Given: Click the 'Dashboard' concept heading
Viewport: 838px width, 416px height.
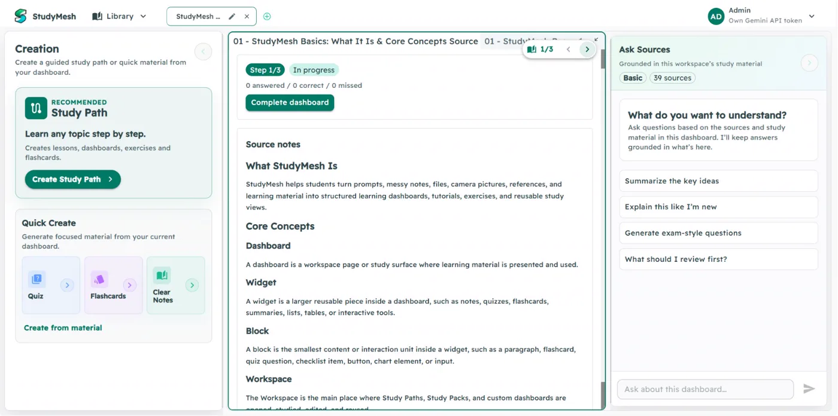Looking at the screenshot, I should click(x=268, y=246).
